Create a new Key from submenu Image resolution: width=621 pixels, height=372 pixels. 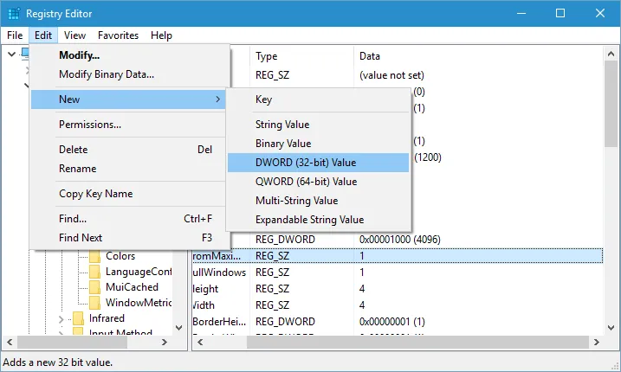pos(318,99)
